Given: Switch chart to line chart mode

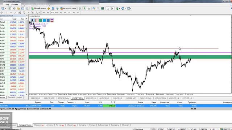Looking at the screenshot, I should [89, 8].
